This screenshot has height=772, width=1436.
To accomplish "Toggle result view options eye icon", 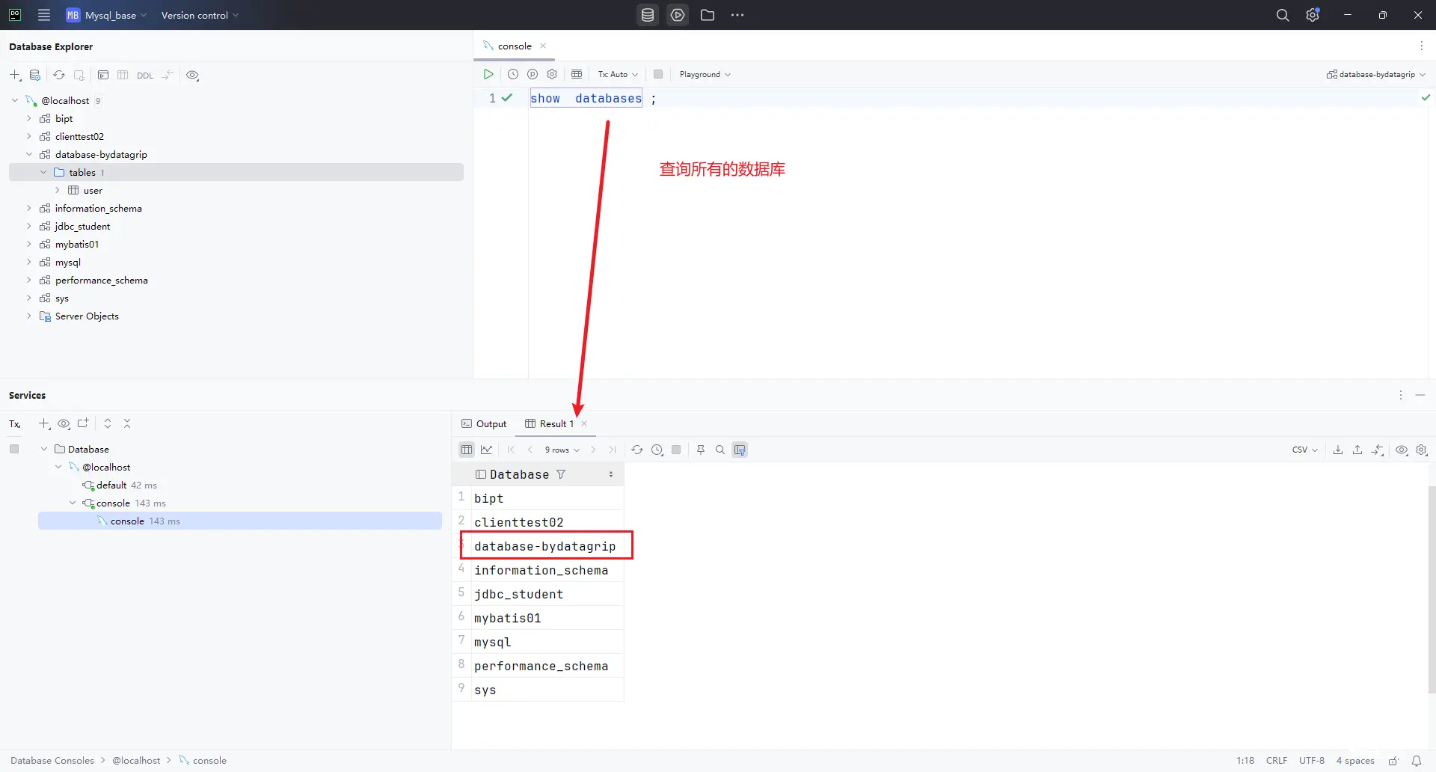I will click(1402, 450).
